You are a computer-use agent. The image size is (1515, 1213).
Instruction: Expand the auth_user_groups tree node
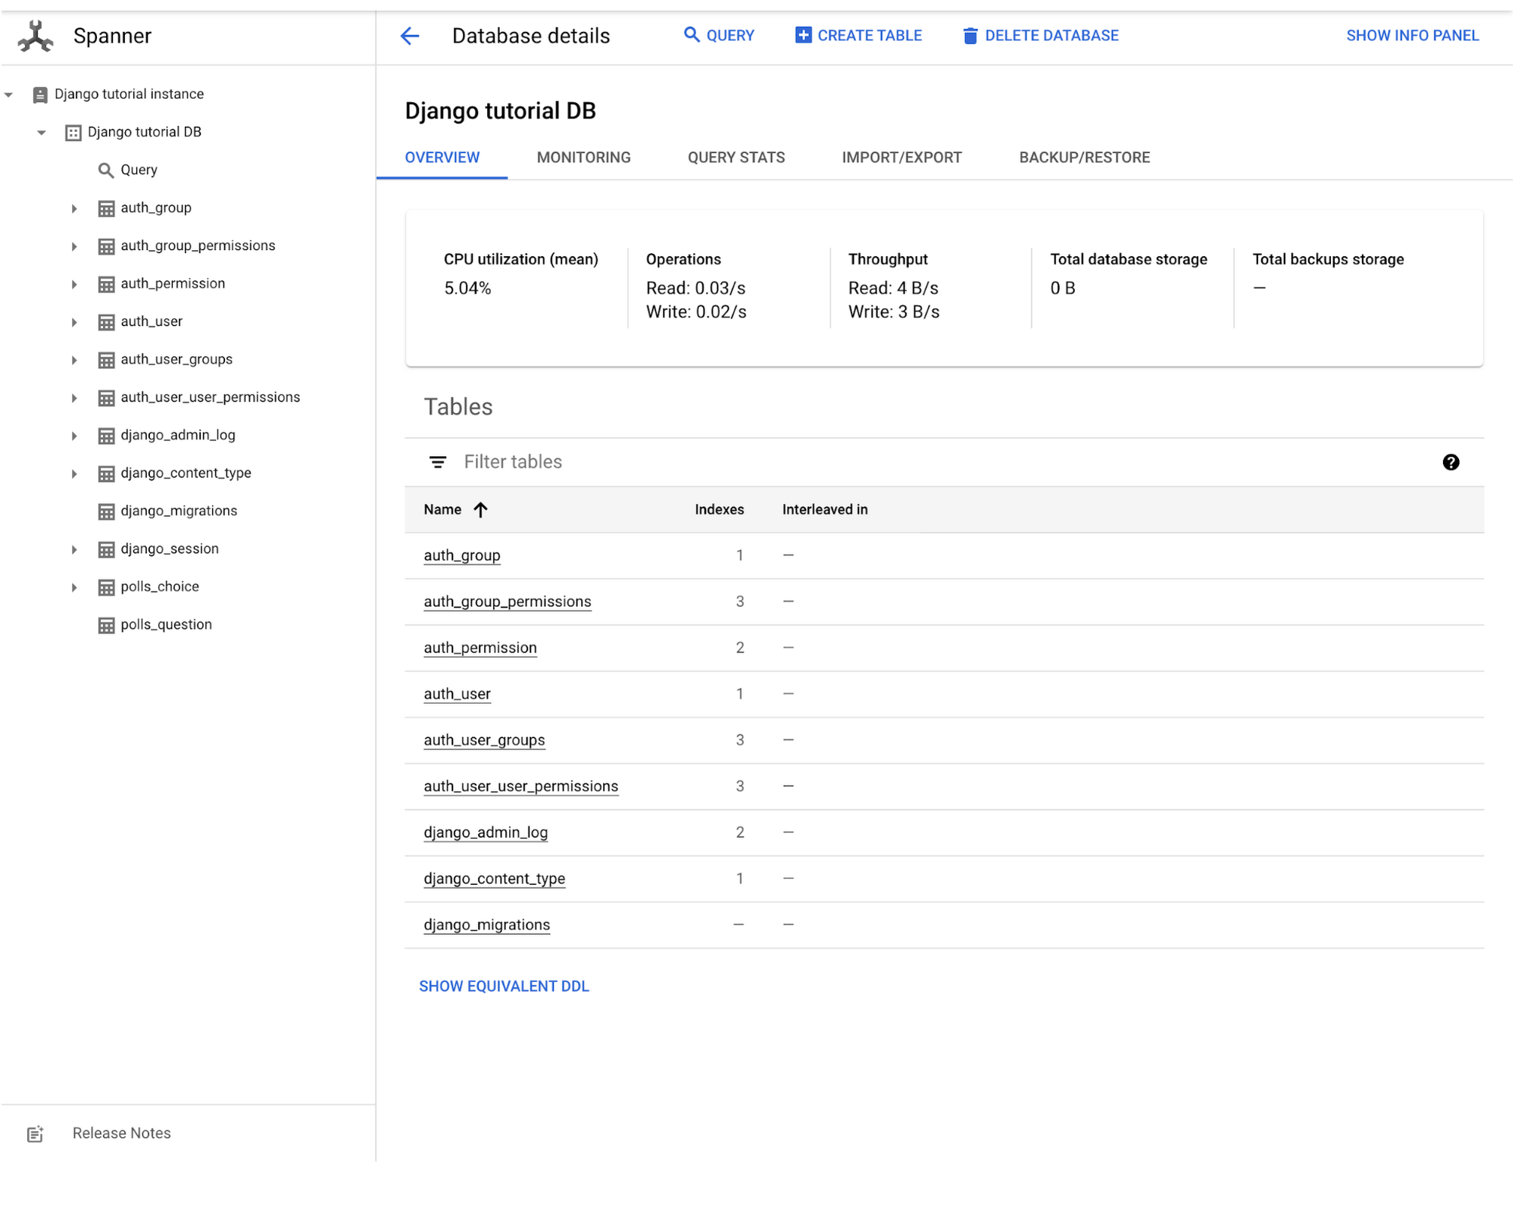pyautogui.click(x=74, y=360)
